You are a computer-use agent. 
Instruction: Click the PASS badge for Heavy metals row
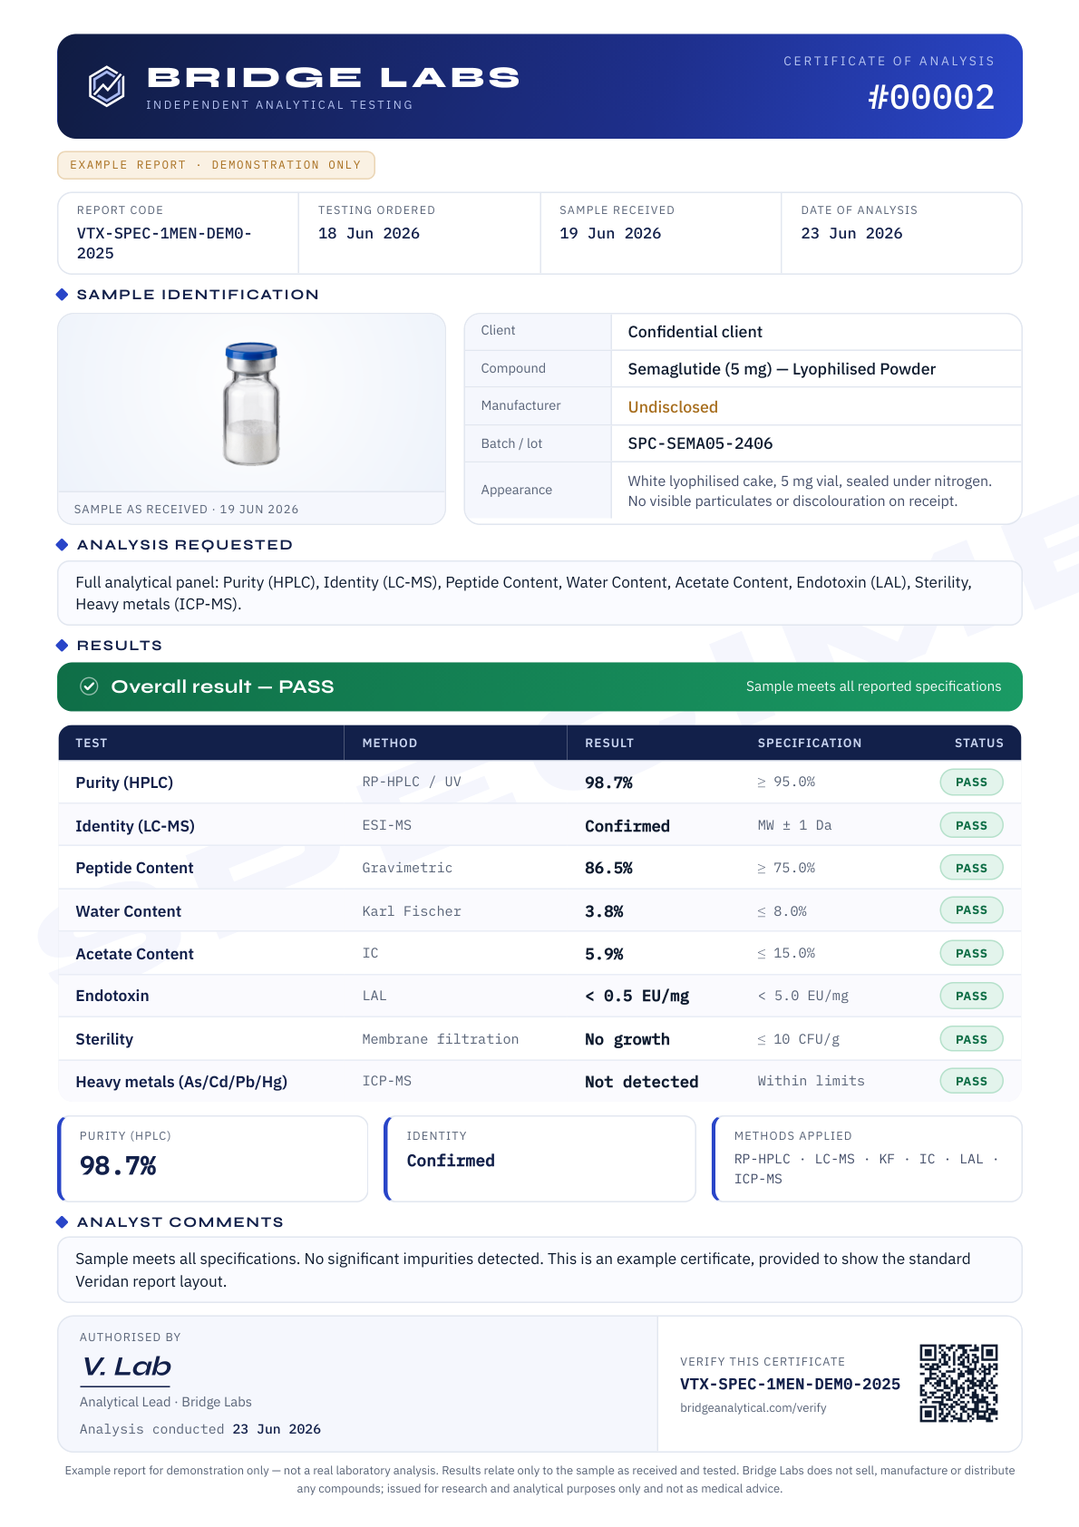click(971, 1081)
